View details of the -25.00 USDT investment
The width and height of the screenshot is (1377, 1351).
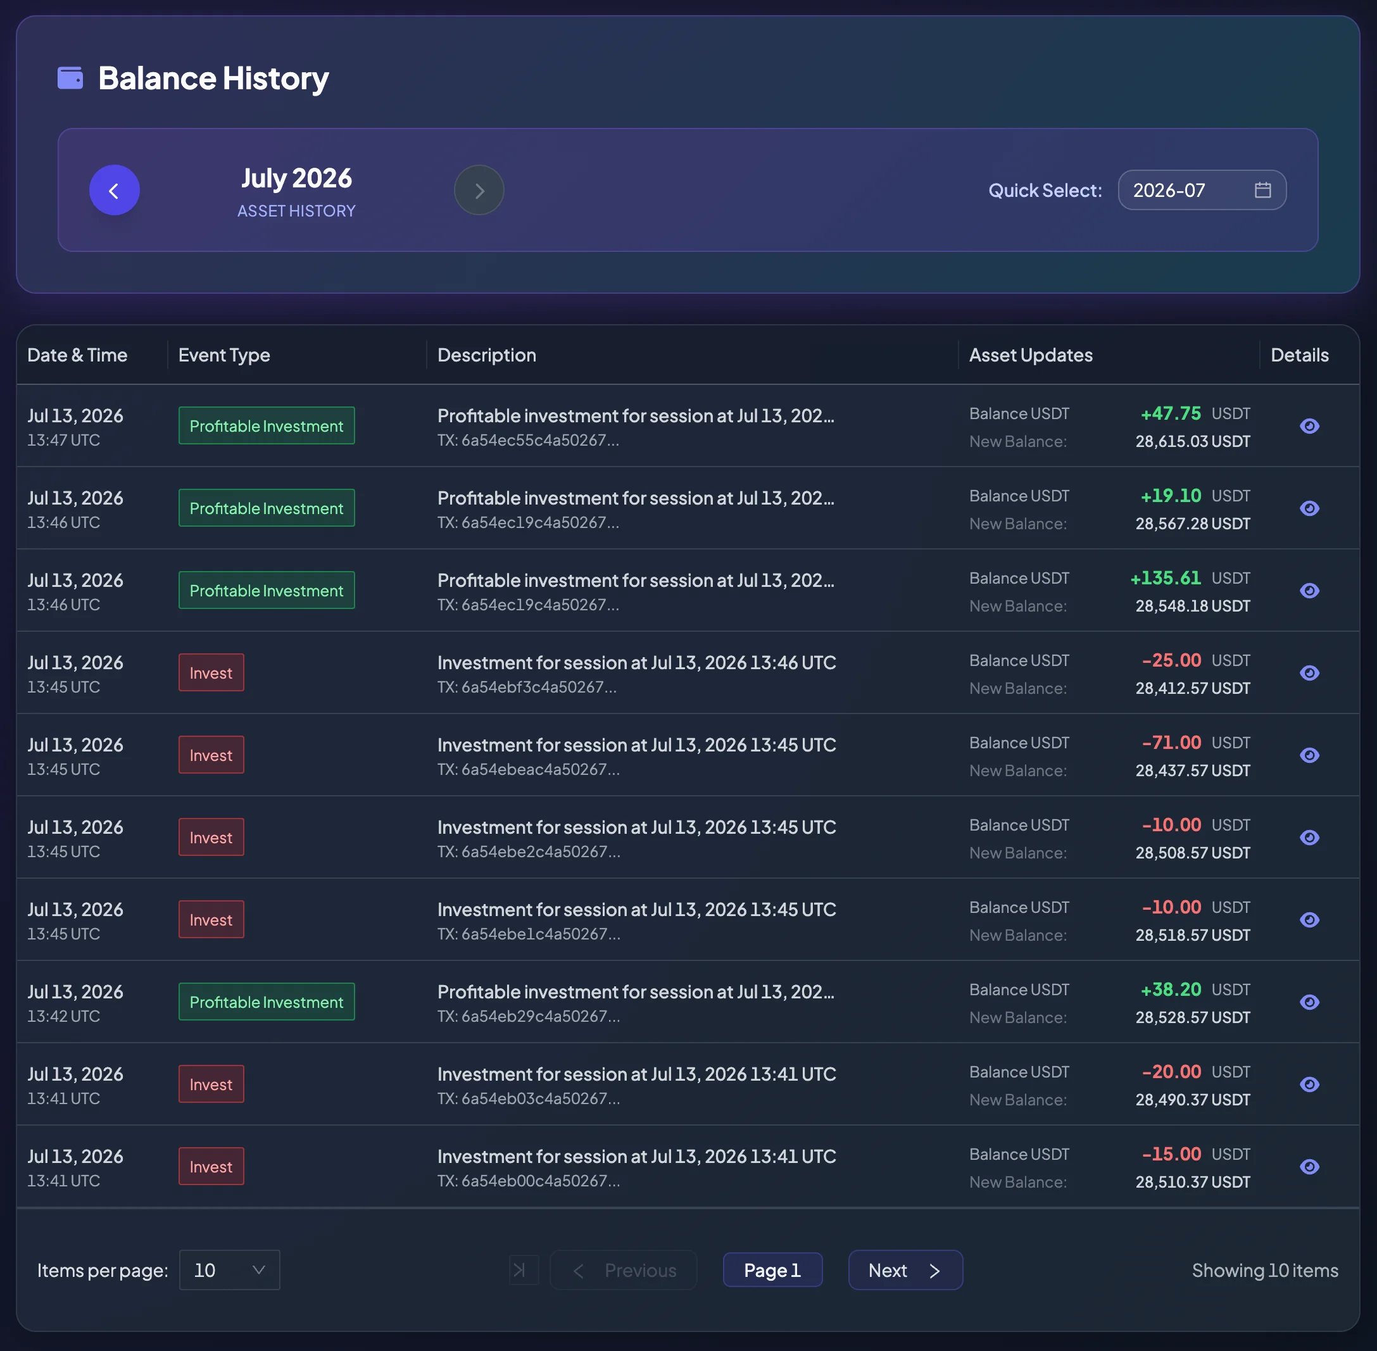coord(1310,673)
